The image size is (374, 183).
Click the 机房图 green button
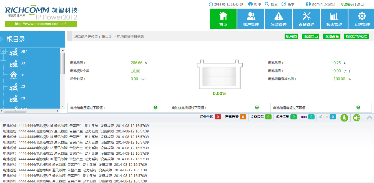(x=291, y=36)
